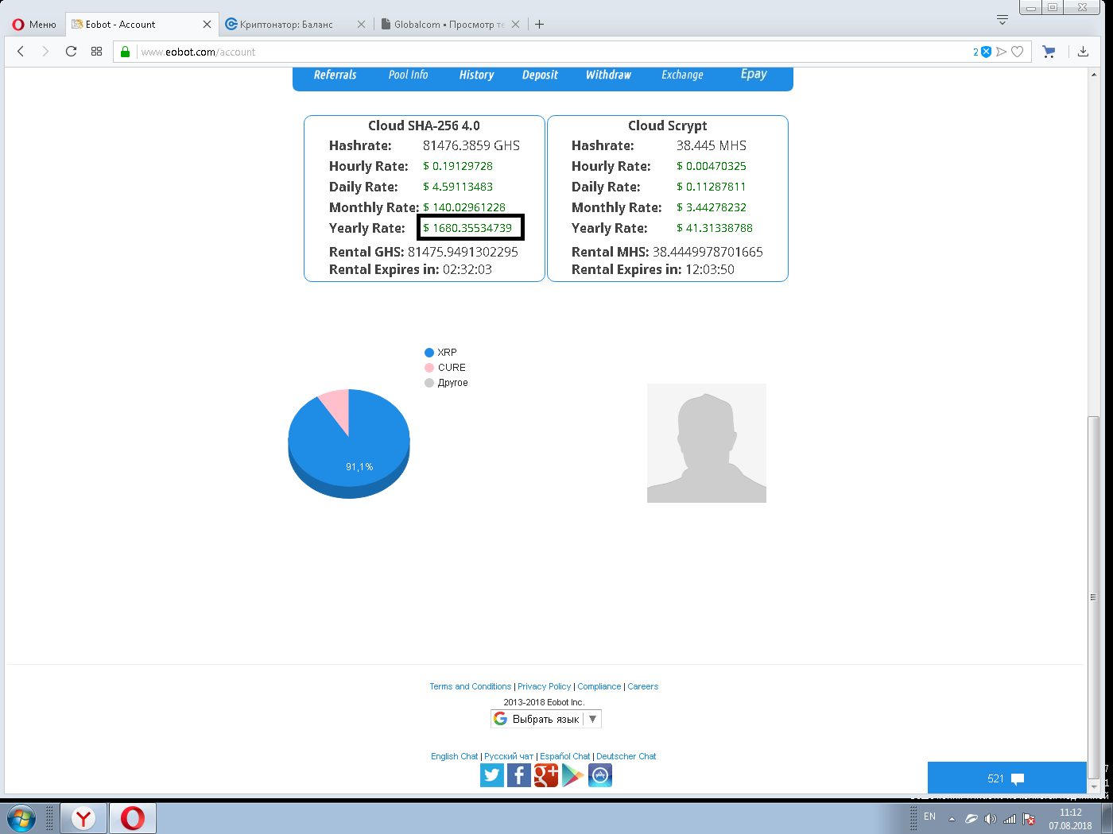Open the Pool Info page

pos(408,75)
